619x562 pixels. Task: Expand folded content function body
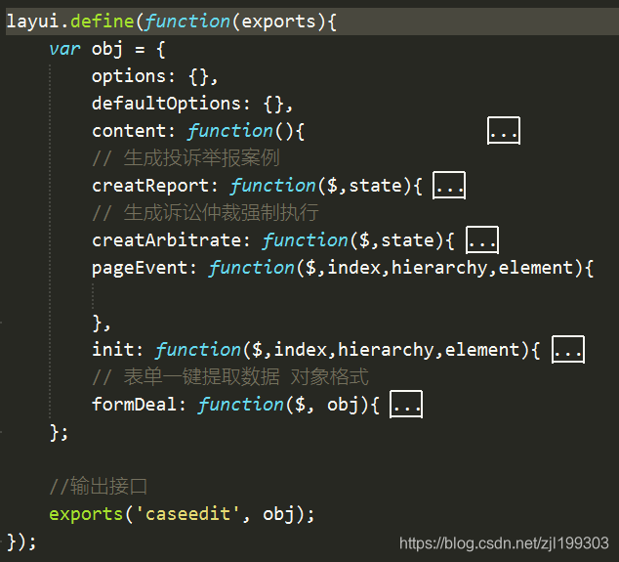click(x=504, y=130)
